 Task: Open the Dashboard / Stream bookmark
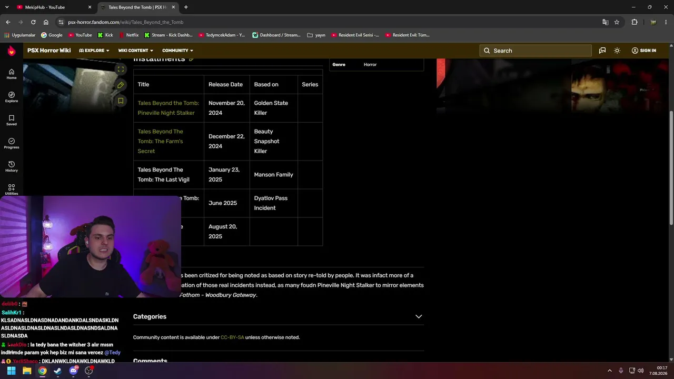(276, 35)
